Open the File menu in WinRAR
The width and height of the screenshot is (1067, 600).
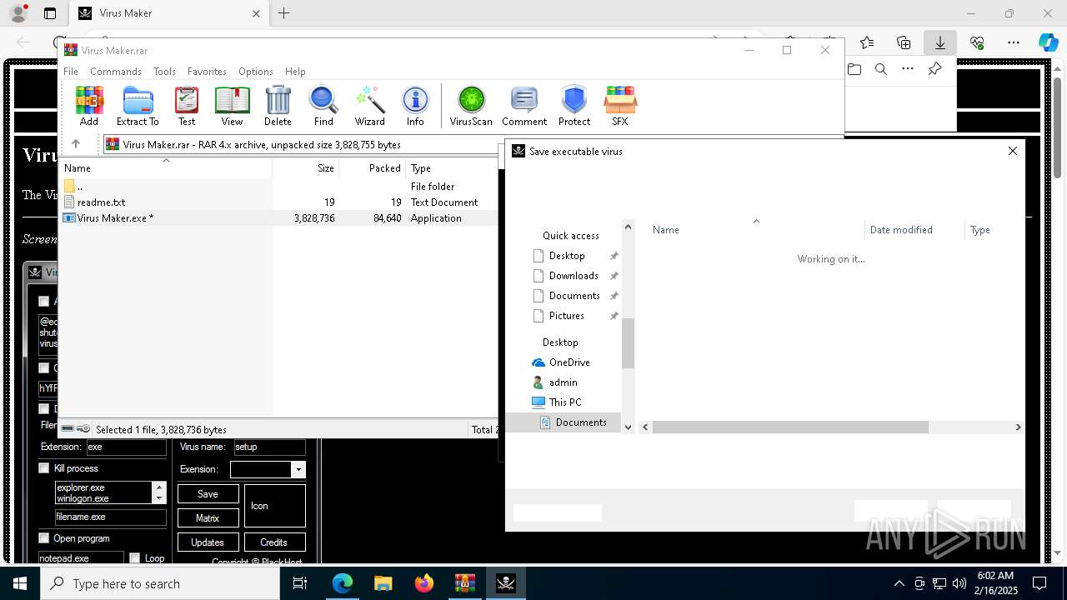[71, 72]
